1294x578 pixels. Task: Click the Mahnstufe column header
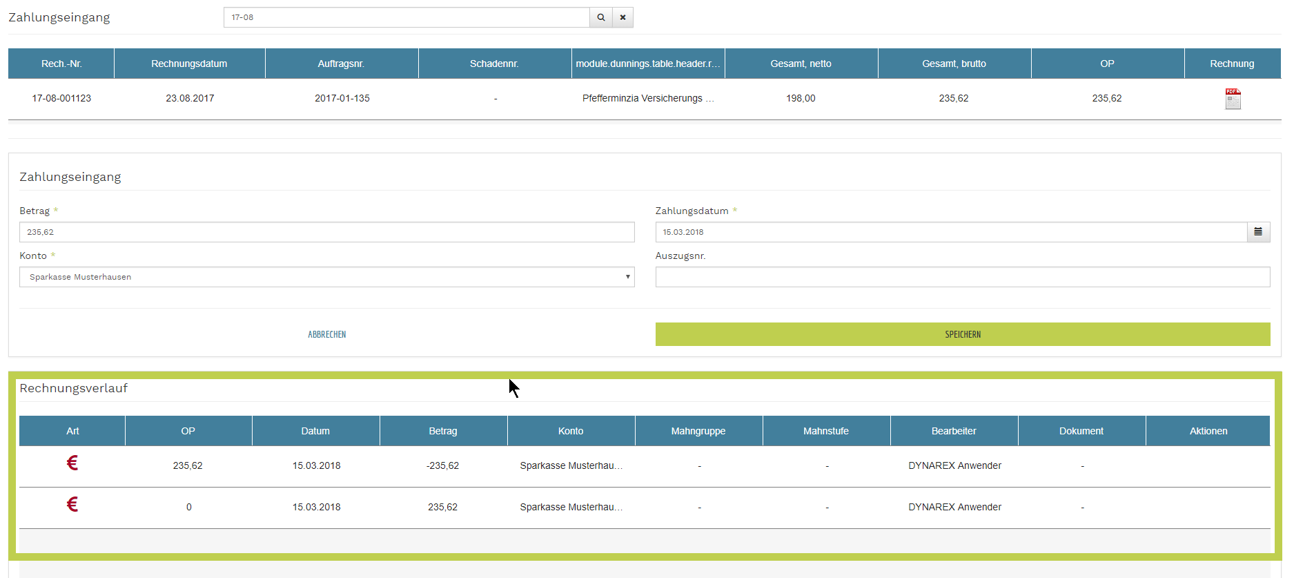(x=826, y=431)
